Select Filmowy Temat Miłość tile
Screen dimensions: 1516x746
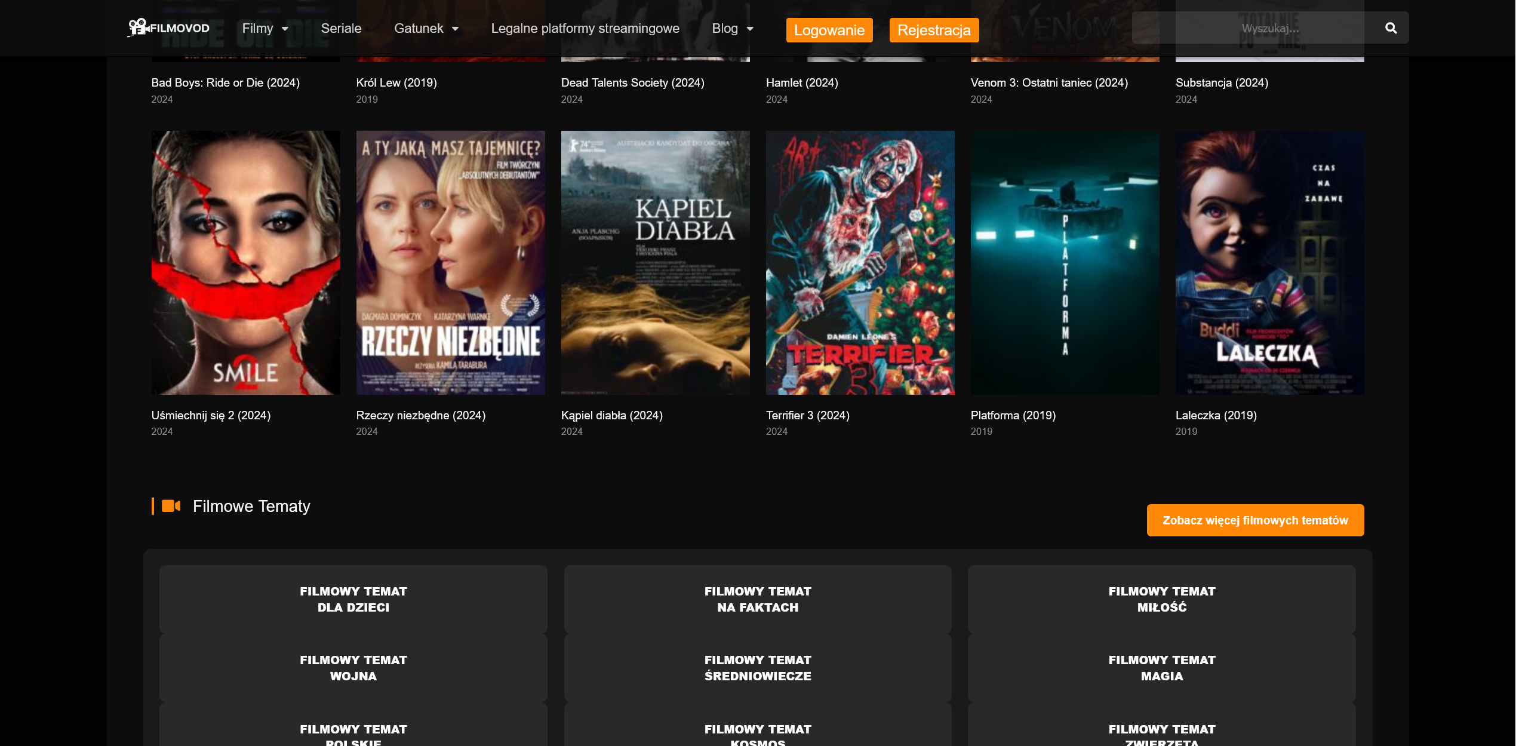click(x=1162, y=599)
